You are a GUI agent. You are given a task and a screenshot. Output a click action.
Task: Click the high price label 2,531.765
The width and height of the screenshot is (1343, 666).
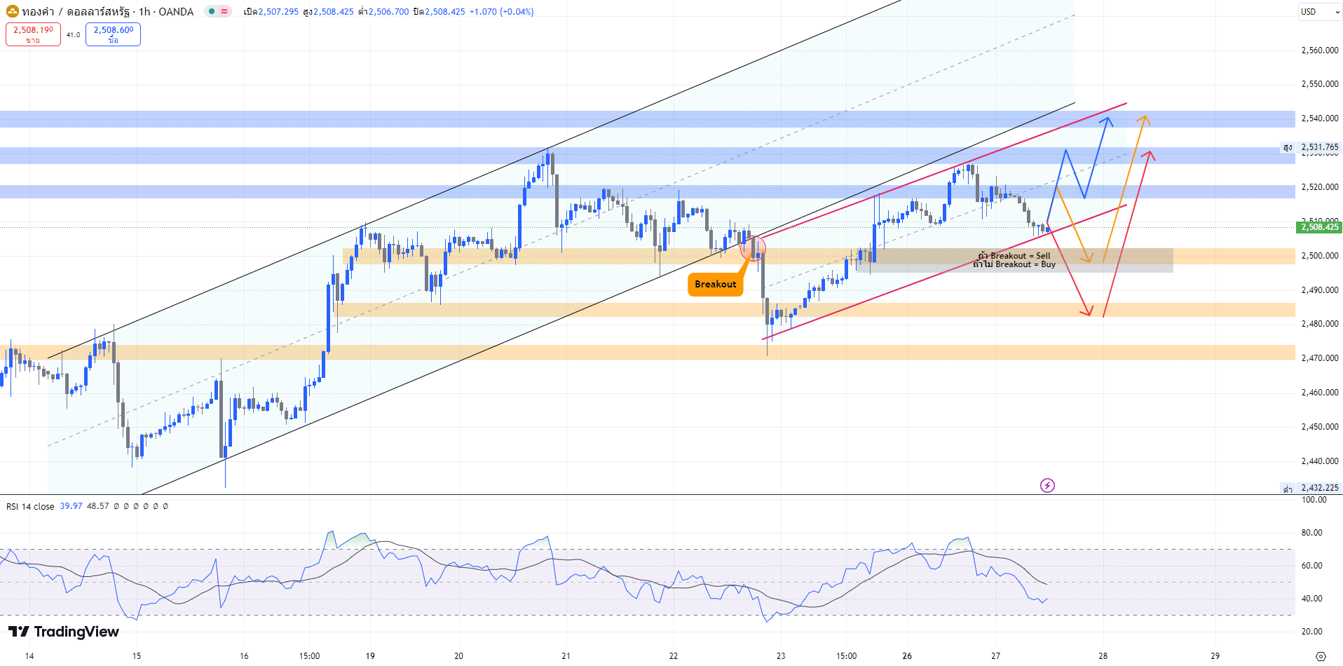[1320, 147]
